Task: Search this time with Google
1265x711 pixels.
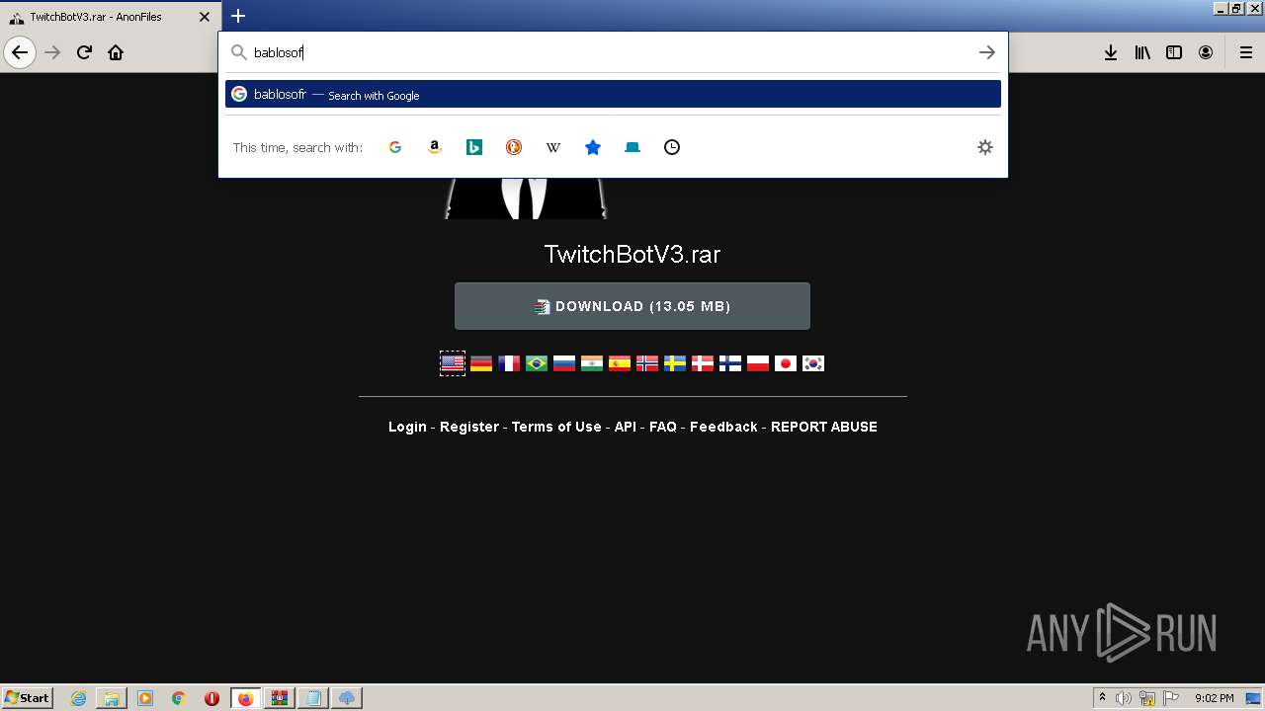Action: click(395, 147)
